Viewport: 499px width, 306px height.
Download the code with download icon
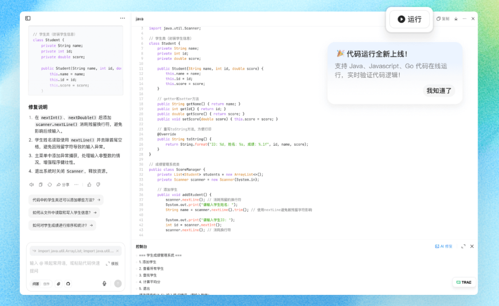point(456,18)
